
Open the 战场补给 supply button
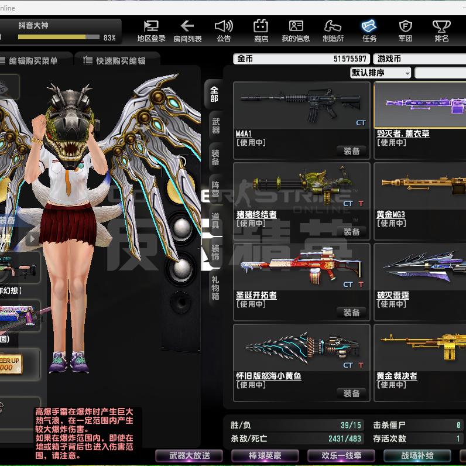[x=417, y=455]
